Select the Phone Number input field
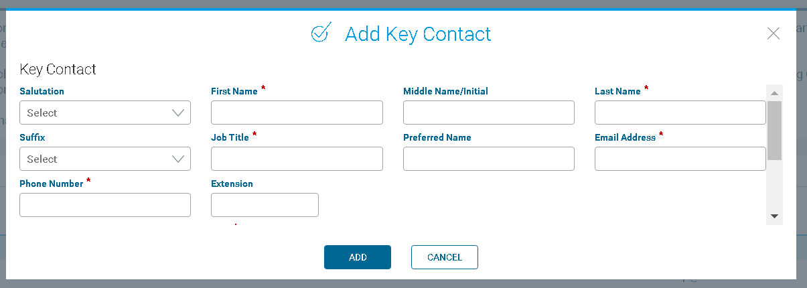807x288 pixels. [x=105, y=205]
